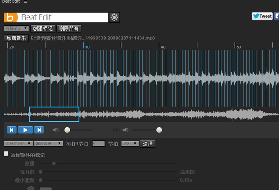
Task: Click the Facebook share icon
Action: tap(277, 16)
